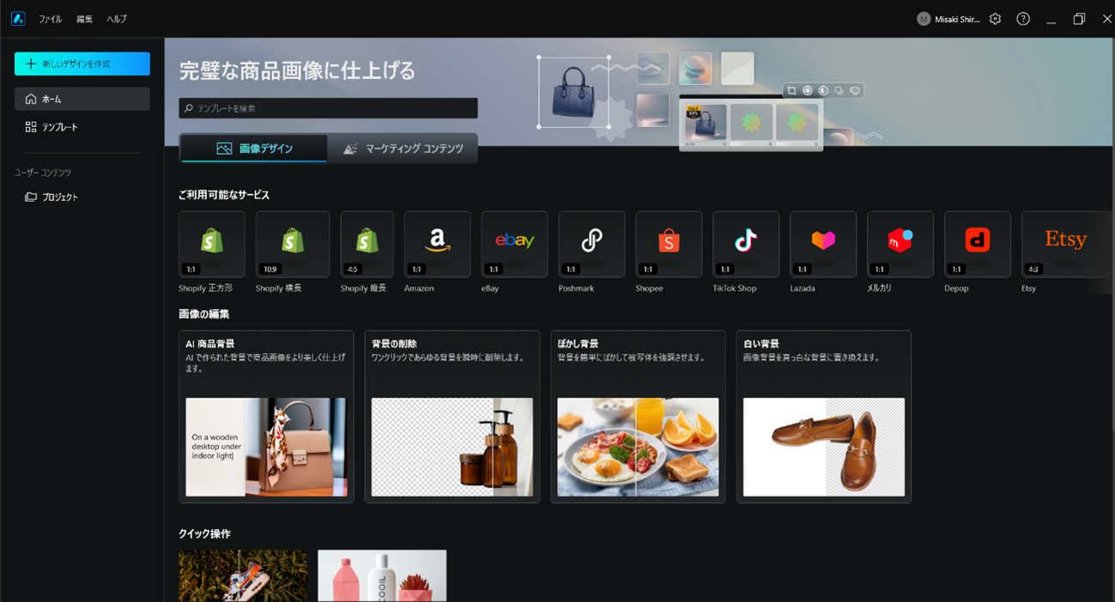Open the Shopify 横長 10:9 preset
This screenshot has height=602, width=1115.
pos(292,244)
